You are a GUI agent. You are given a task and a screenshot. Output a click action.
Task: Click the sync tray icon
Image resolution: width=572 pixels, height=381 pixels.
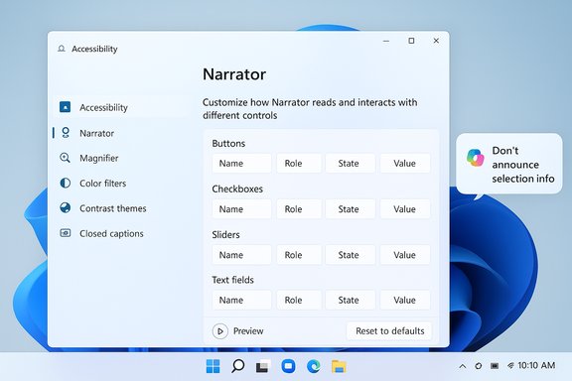479,366
